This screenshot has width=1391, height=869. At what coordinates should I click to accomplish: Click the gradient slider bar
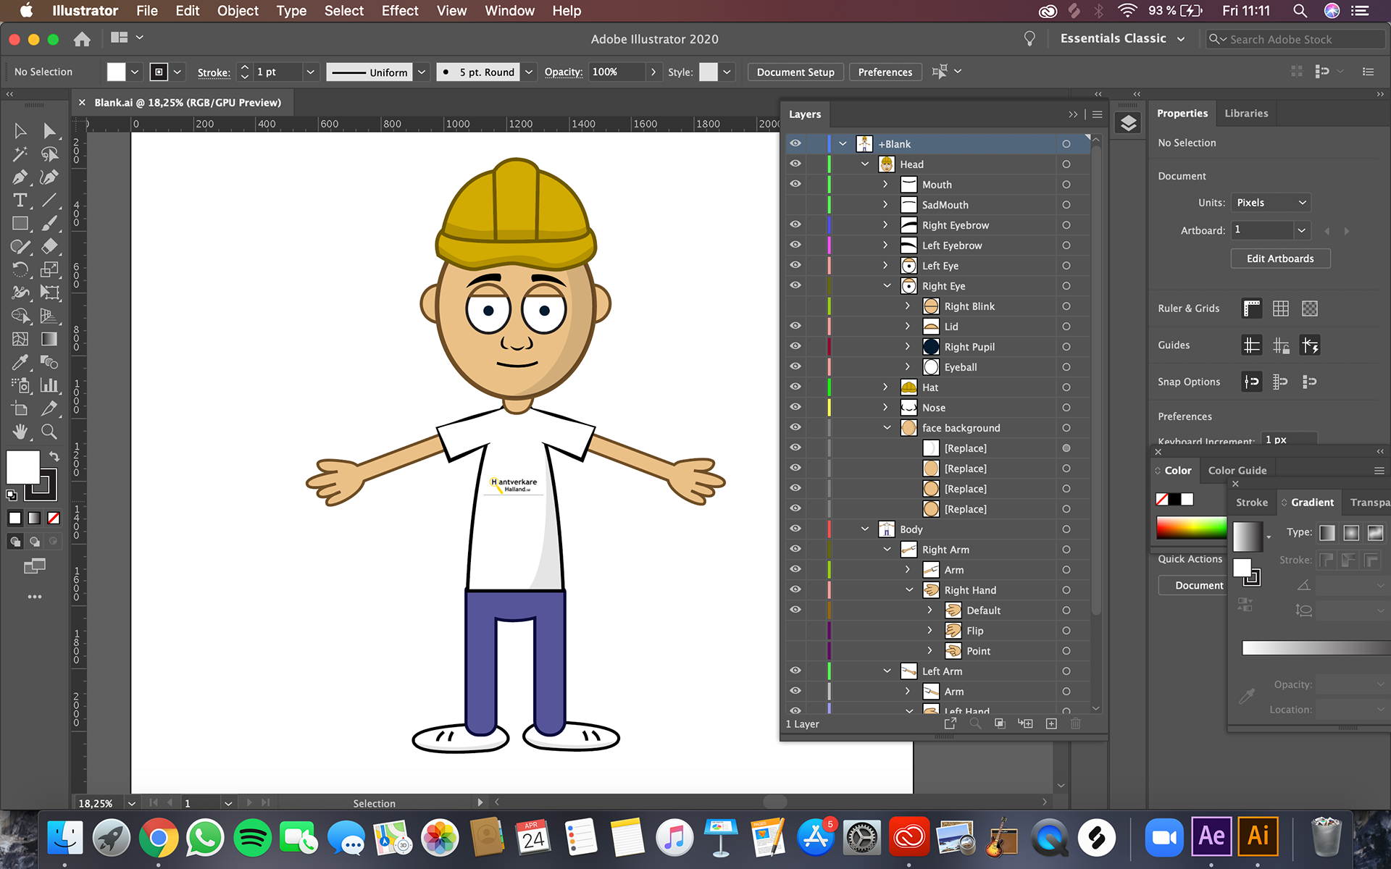tap(1316, 648)
